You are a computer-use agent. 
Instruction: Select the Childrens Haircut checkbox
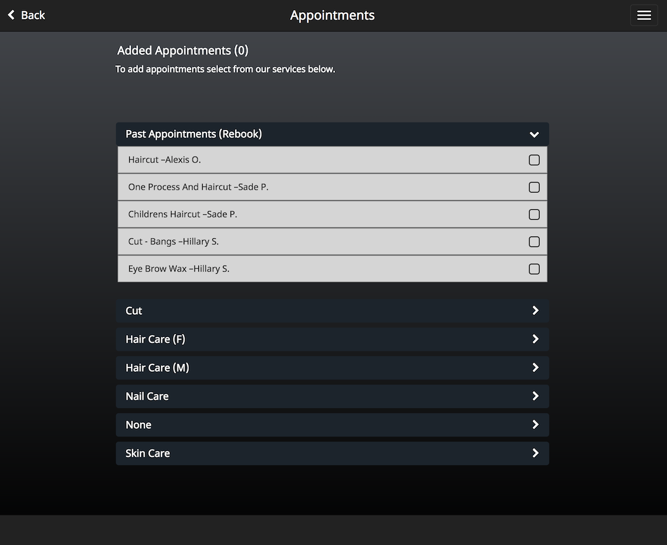534,215
